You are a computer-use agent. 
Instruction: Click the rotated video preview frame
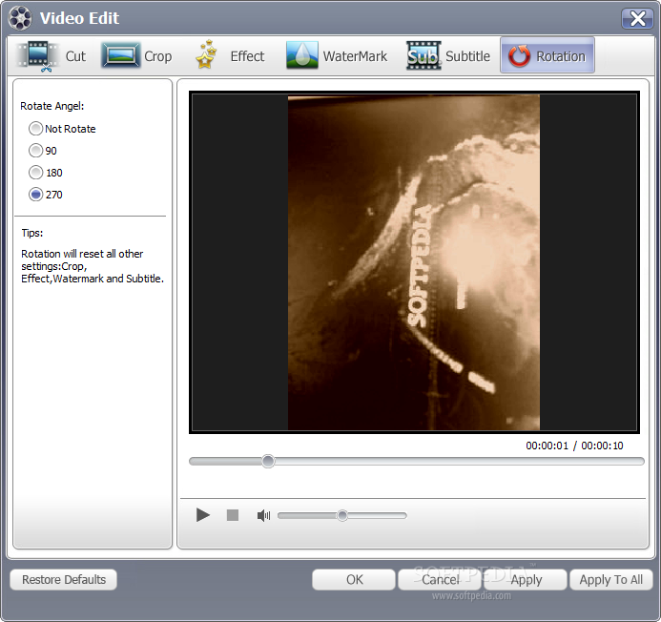[414, 262]
